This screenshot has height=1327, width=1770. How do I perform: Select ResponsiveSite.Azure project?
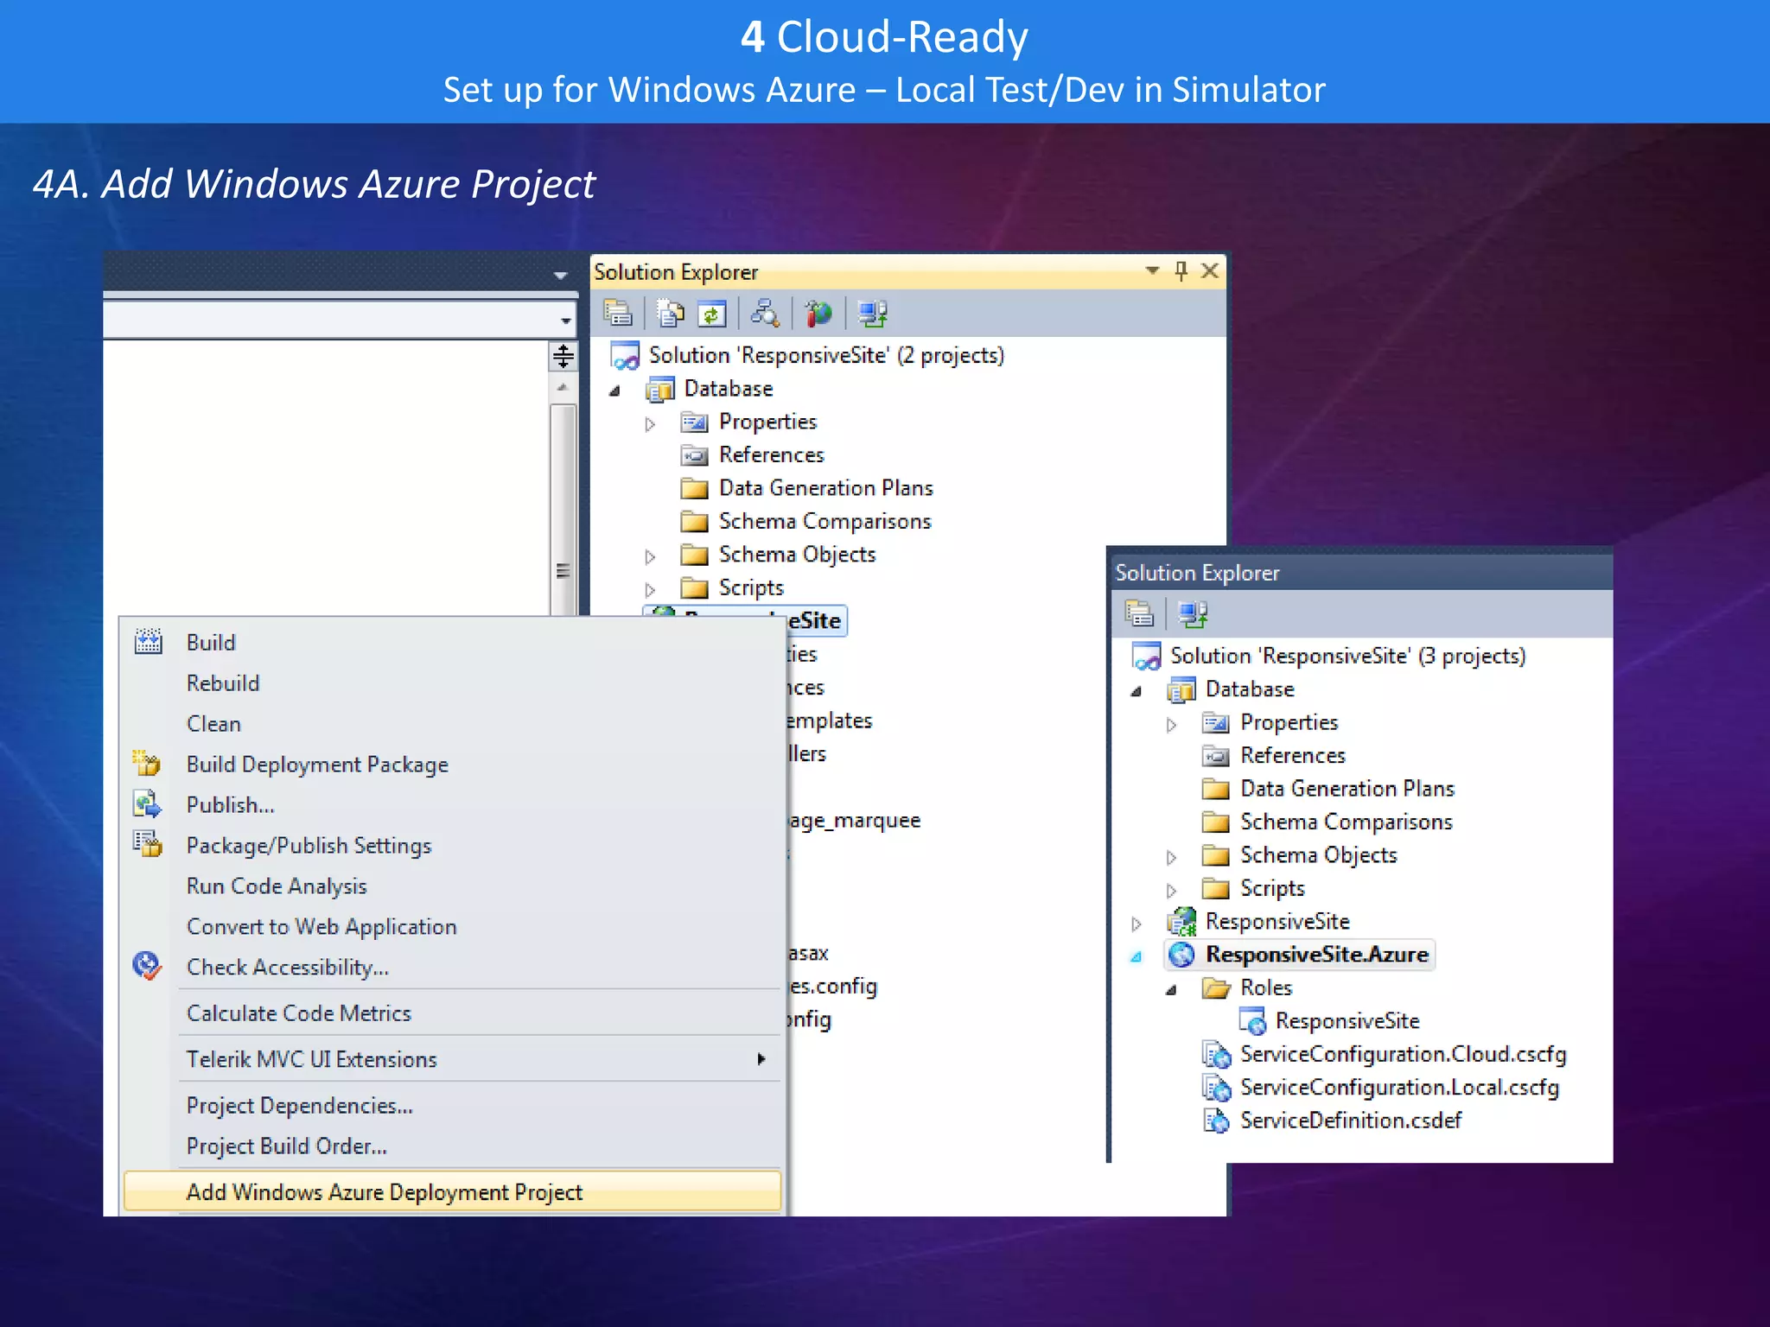(x=1317, y=955)
